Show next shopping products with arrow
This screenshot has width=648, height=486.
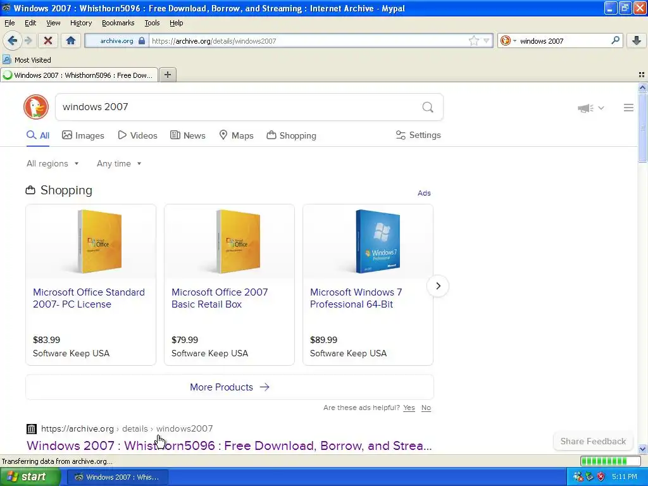[x=438, y=286]
